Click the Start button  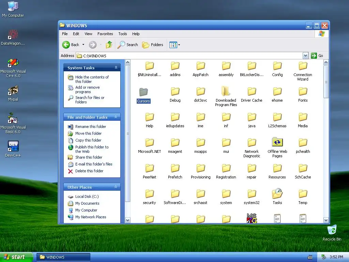[16, 257]
